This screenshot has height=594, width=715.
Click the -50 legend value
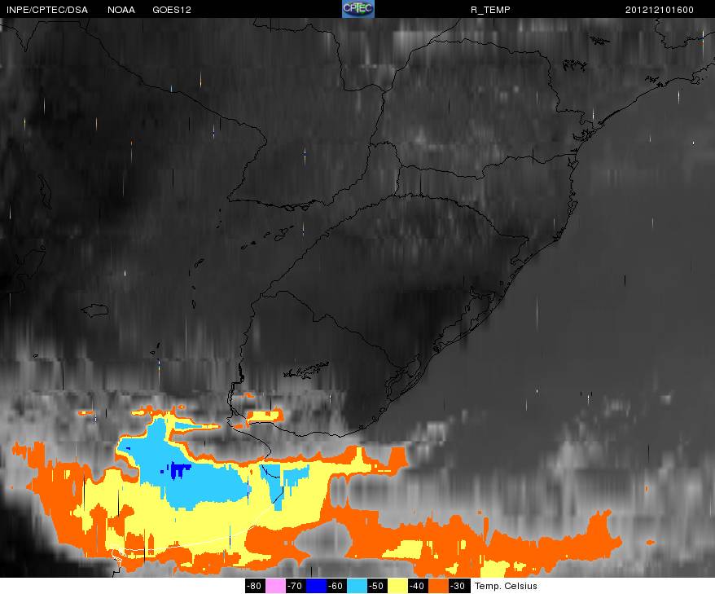coord(377,586)
